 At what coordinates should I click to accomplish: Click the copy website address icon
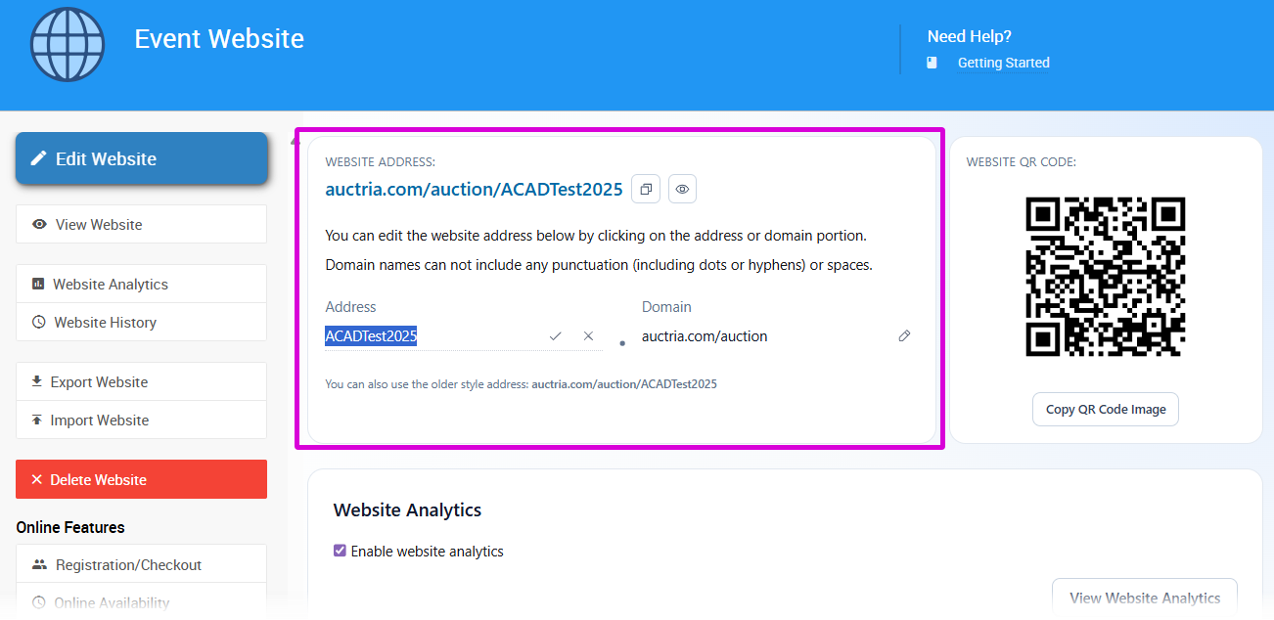(646, 189)
